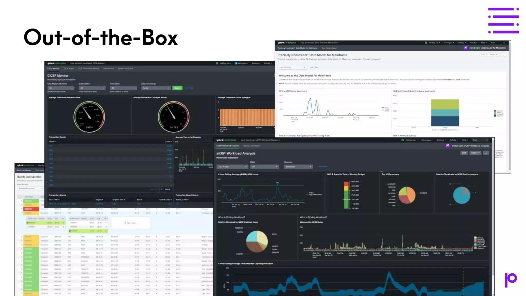Open the Last 24 hours time range dropdown

coord(292,67)
